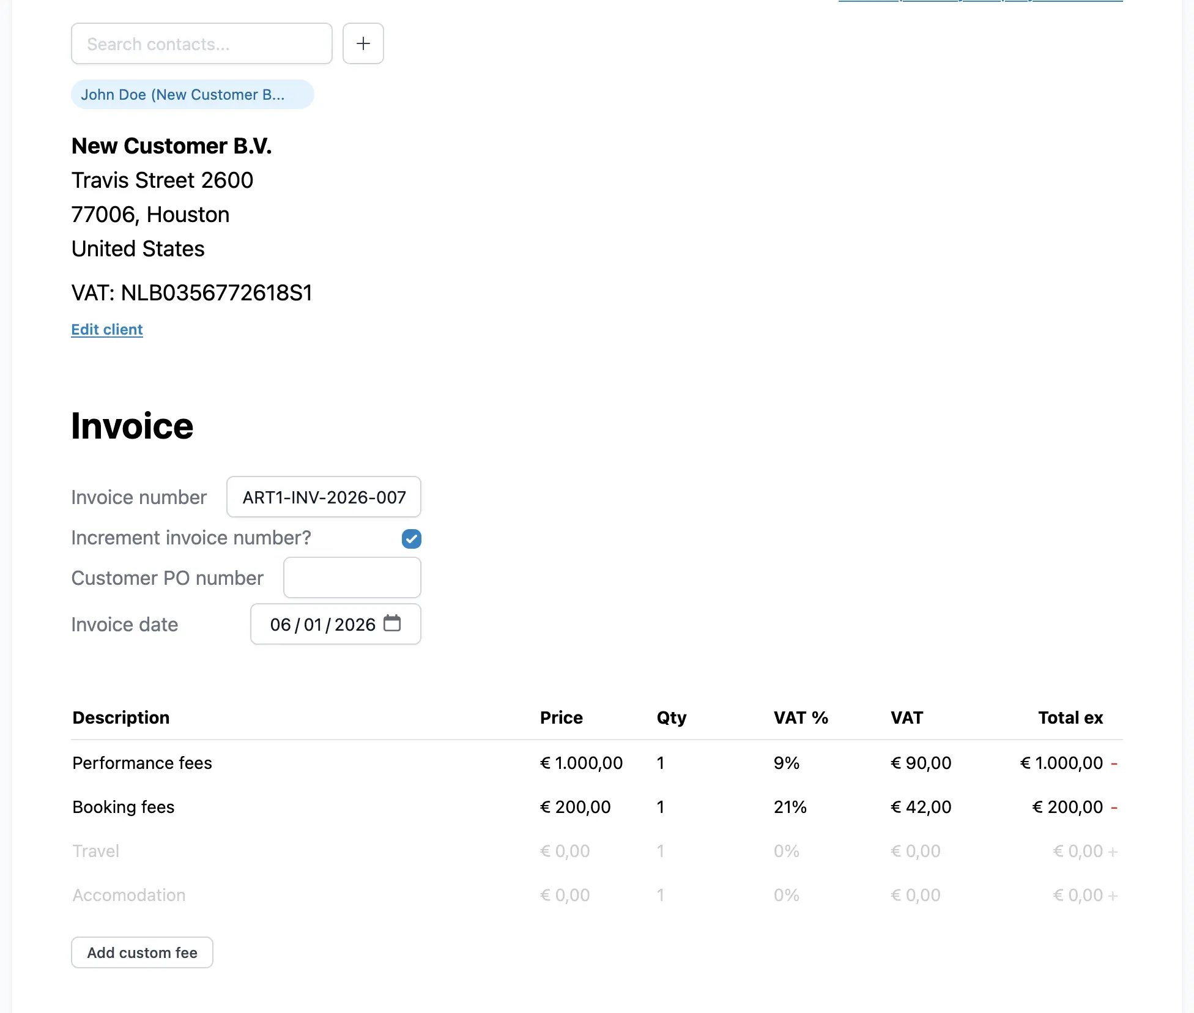Edit the invoice number ART1-INV-2026-007

(323, 497)
